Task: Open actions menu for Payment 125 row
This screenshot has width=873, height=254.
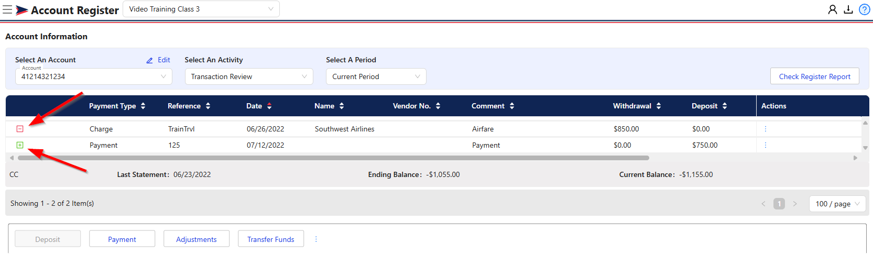Action: click(765, 145)
